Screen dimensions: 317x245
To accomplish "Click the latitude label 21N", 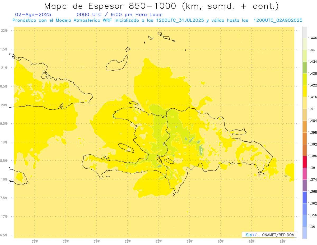I will point(4,68).
